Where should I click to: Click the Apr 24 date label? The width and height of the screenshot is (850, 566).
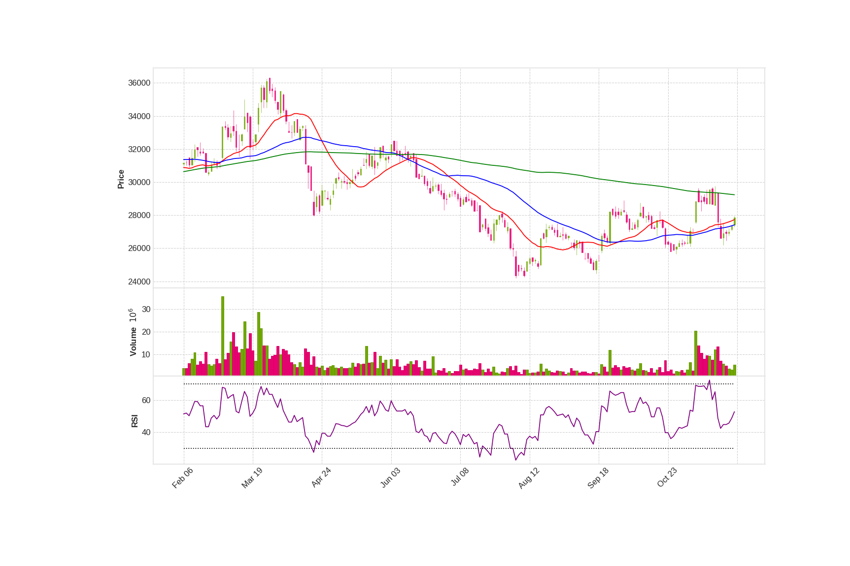[x=321, y=478]
